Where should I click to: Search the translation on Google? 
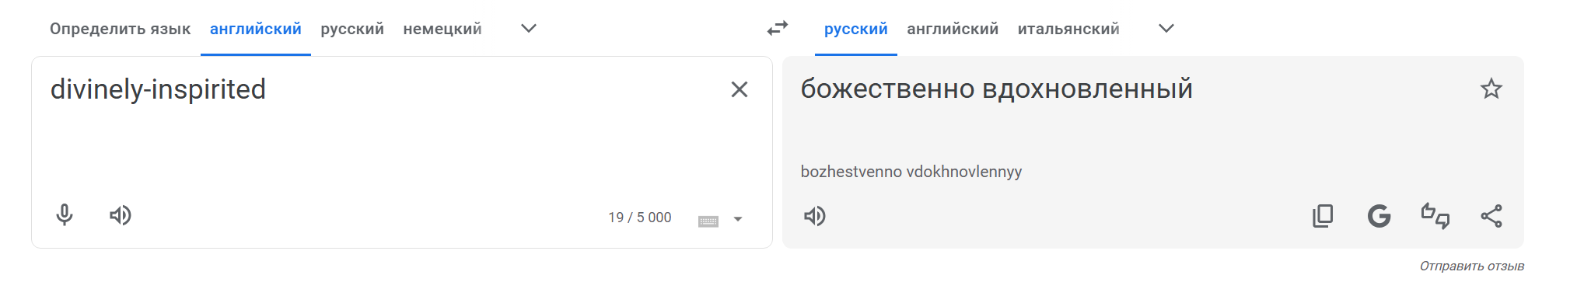click(1379, 216)
